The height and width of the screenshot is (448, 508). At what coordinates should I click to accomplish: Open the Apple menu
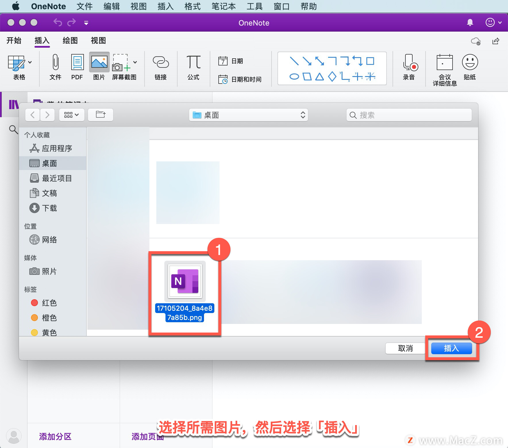click(x=16, y=6)
